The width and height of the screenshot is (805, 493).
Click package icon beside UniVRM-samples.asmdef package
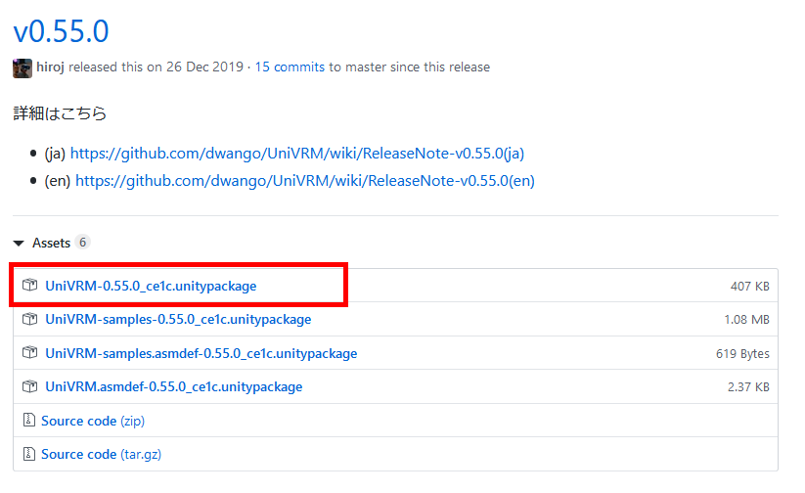(x=29, y=352)
